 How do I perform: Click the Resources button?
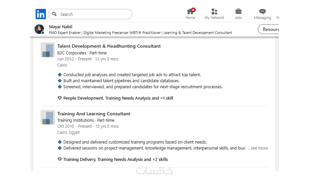point(269,29)
